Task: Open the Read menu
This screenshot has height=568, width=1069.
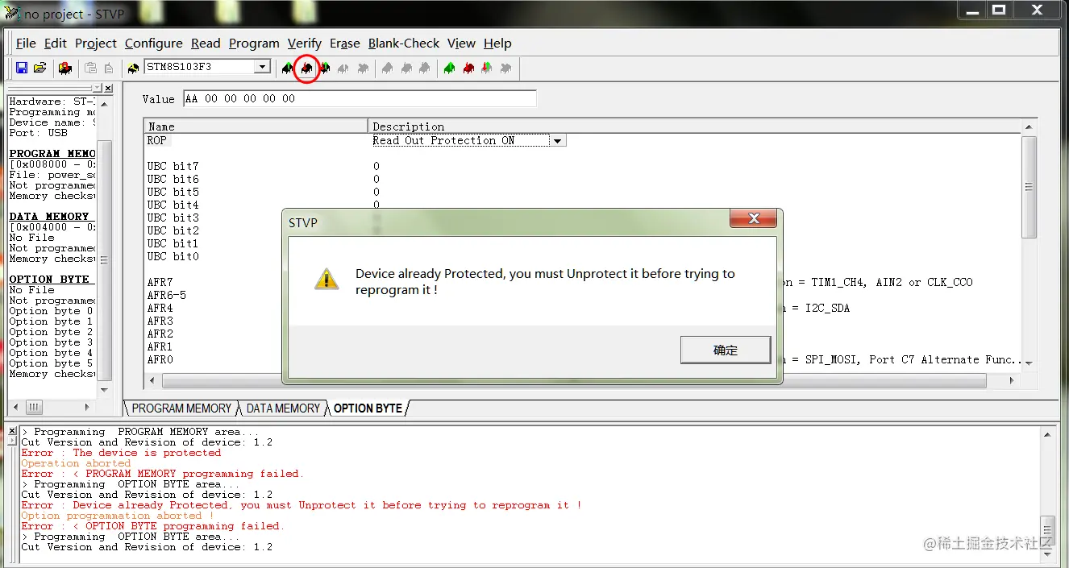Action: point(206,44)
